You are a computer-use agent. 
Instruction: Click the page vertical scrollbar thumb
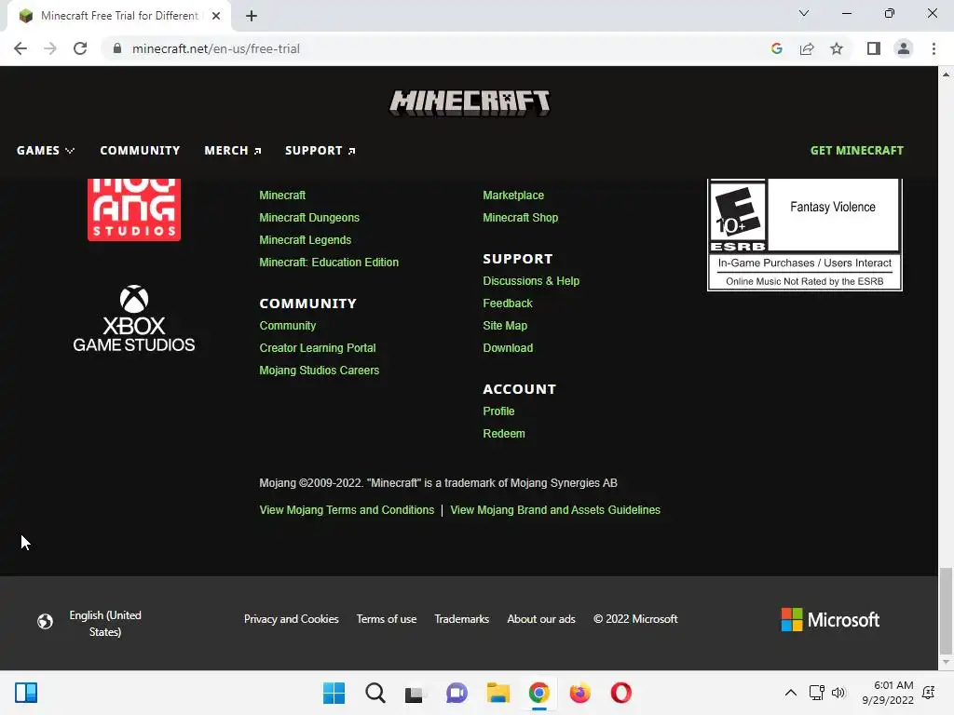coord(946,610)
